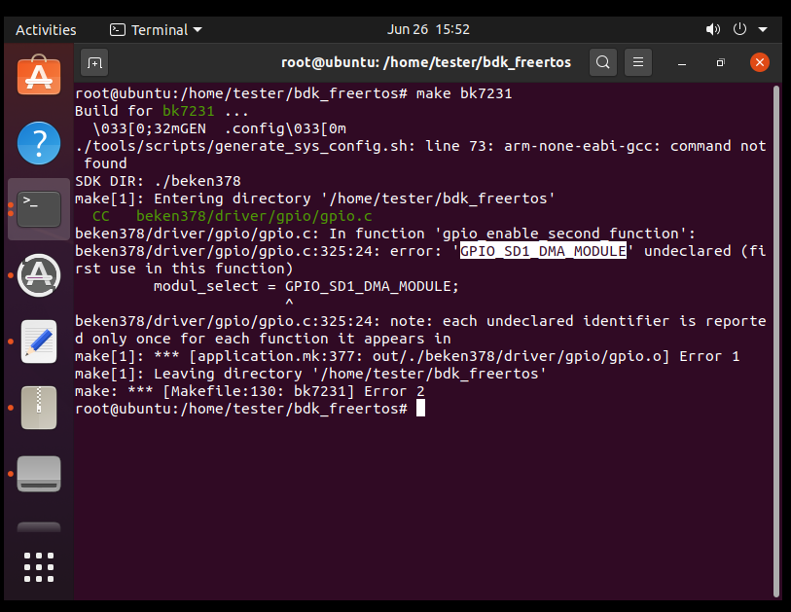Viewport: 791px width, 612px height.
Task: Select the Terminal icon in the dock
Action: [x=39, y=208]
